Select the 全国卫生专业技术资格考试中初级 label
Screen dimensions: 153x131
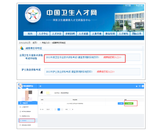coord(31,57)
